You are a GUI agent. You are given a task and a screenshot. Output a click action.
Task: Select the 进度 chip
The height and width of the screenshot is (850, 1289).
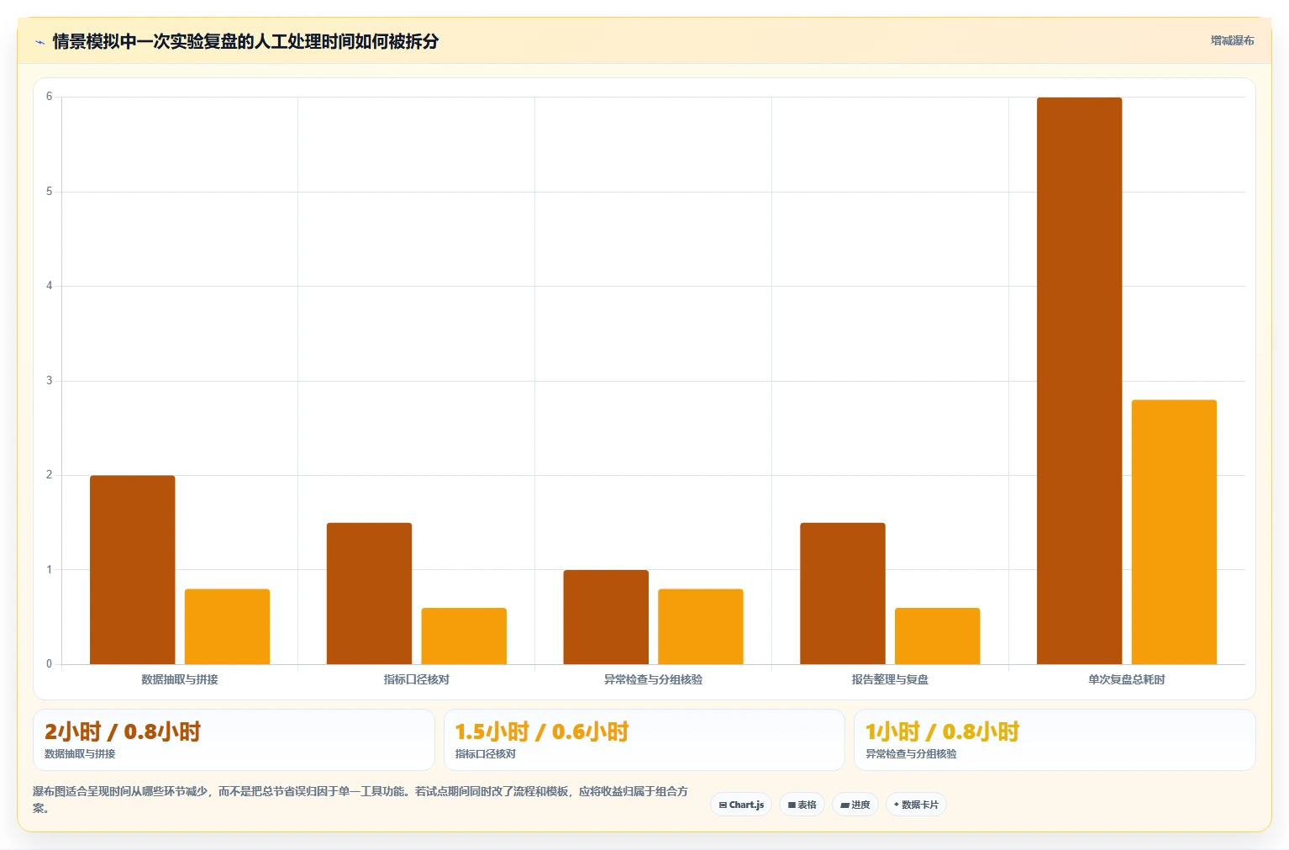coord(855,805)
